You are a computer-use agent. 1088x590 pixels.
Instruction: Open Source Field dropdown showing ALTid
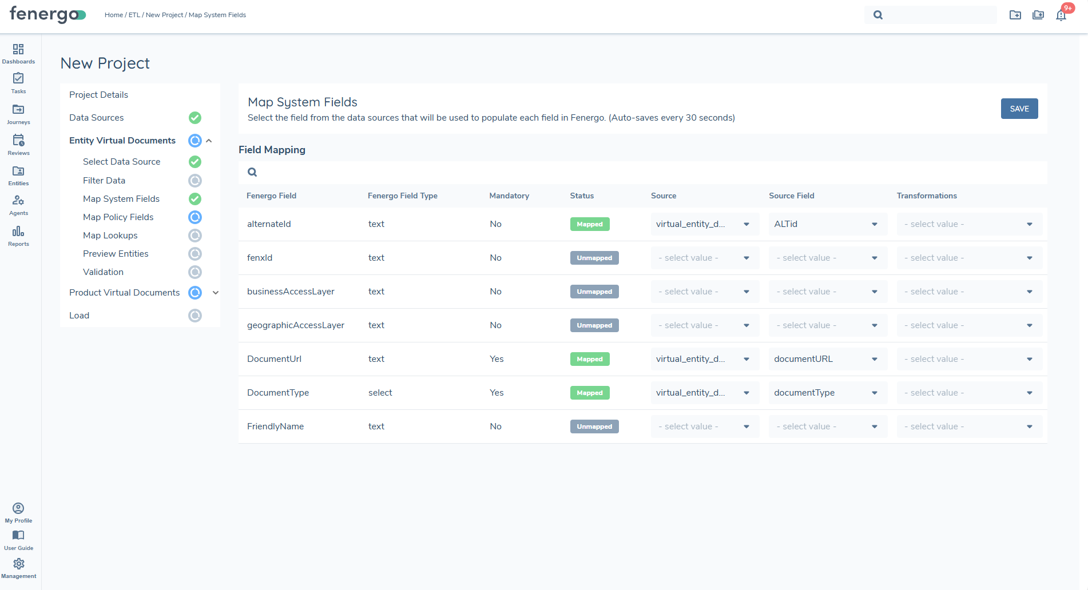827,224
